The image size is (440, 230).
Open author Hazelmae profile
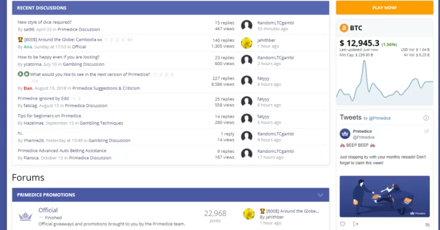[33, 123]
